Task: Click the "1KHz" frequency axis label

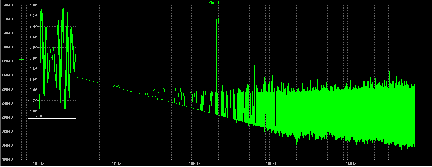Action: (x=116, y=163)
